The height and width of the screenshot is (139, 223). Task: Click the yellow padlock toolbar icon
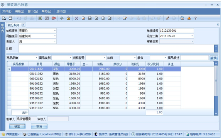click(x=68, y=18)
